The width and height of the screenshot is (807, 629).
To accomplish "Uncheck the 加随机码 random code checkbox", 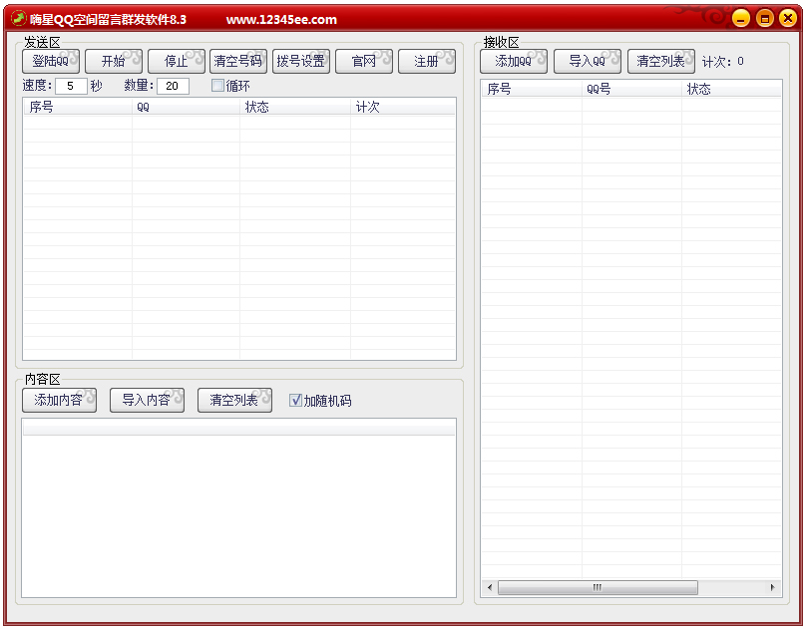I will point(295,401).
